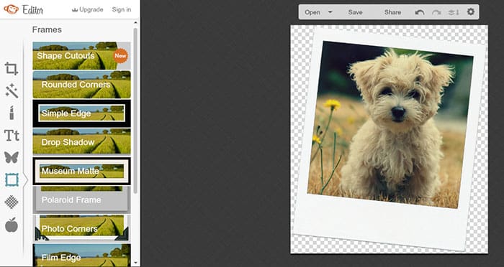The image size is (504, 267).
Task: Select the Frames tool icon
Action: pos(12,180)
